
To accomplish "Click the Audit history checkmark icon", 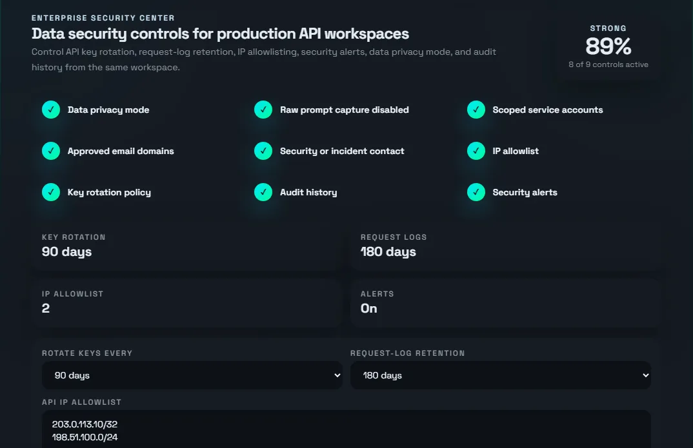I will point(263,192).
